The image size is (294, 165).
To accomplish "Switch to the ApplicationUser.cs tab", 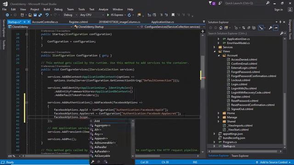I will (x=163, y=22).
